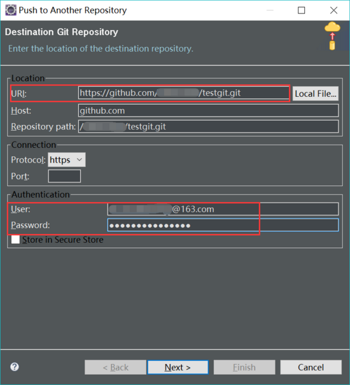Image resolution: width=350 pixels, height=385 pixels.
Task: Open the Local File... browser
Action: 316,94
